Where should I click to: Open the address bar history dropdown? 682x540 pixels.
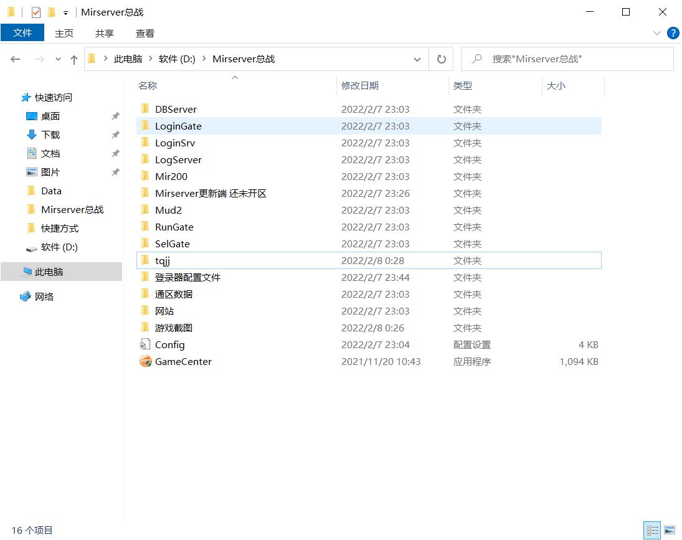417,59
